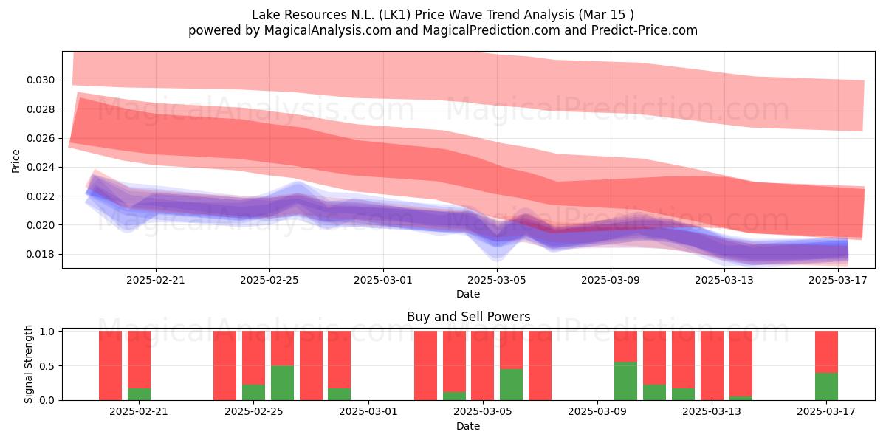The image size is (886, 443).
Task: Click the 2025-03-13 date under the price chart
Action: click(724, 280)
